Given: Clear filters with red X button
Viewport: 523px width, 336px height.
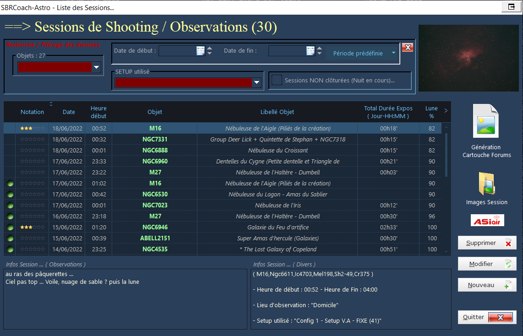Looking at the screenshot, I should coord(407,47).
